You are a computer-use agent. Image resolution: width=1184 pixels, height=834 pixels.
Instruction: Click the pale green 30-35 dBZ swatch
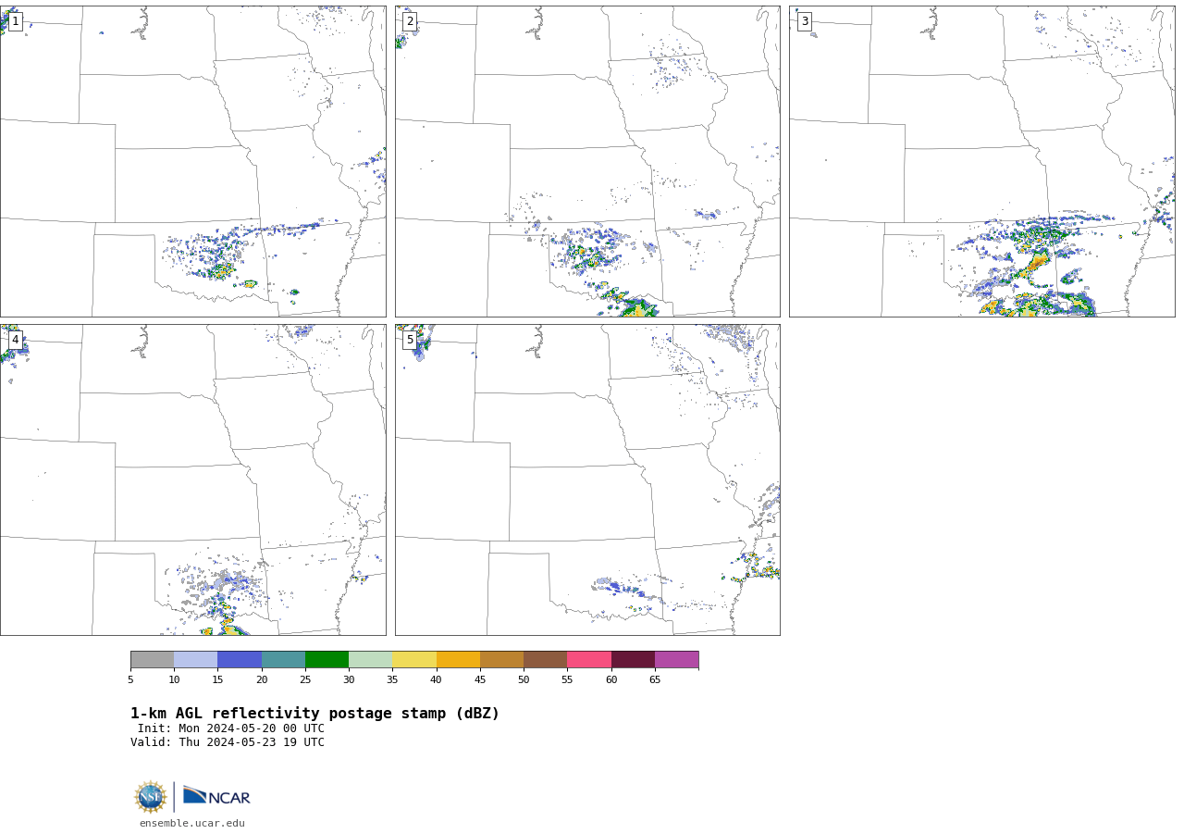(371, 660)
